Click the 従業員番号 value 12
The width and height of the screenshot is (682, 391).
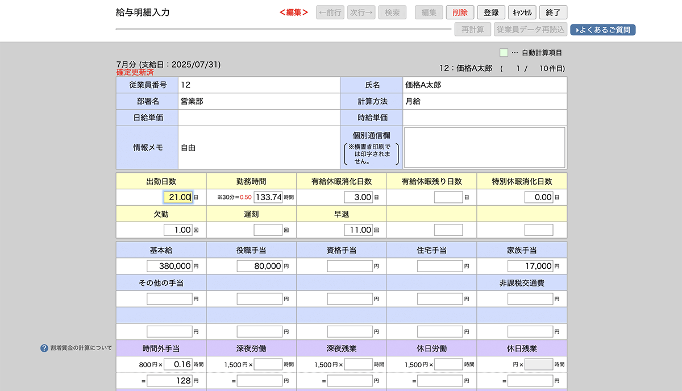[185, 85]
